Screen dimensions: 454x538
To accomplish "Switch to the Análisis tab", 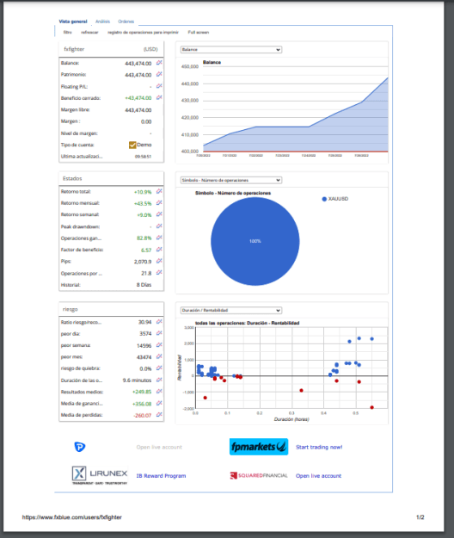I will click(x=103, y=22).
